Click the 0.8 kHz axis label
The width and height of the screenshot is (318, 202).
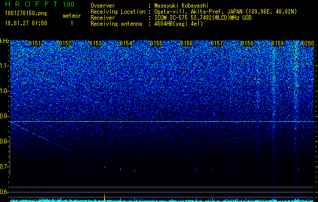5,141
